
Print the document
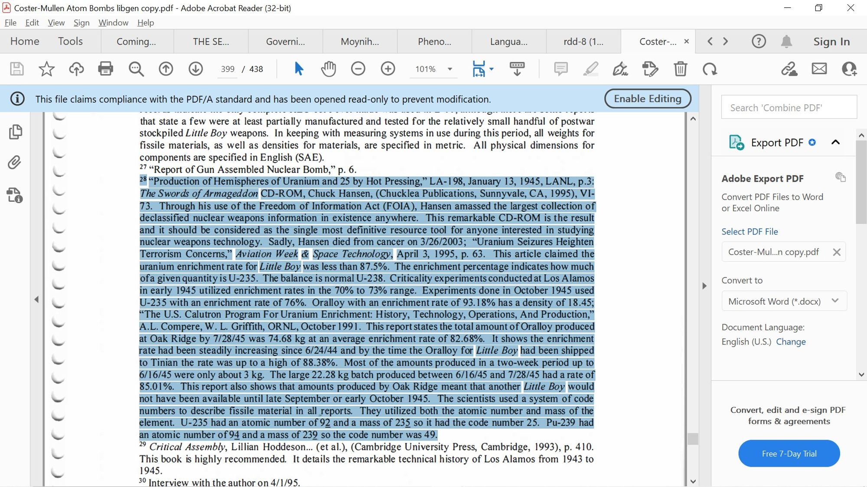click(x=106, y=69)
